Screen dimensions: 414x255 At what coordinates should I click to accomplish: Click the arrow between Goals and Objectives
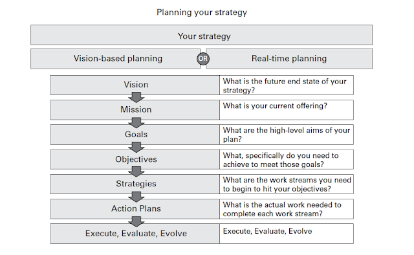tap(136, 147)
